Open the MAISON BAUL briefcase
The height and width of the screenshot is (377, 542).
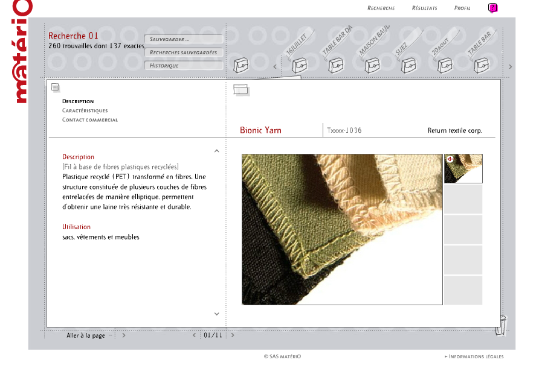(372, 65)
